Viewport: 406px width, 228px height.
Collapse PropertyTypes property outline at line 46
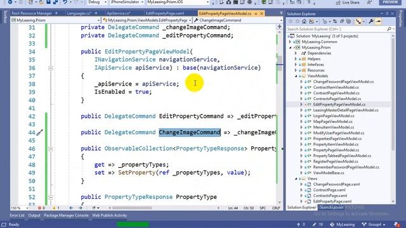pos(51,149)
